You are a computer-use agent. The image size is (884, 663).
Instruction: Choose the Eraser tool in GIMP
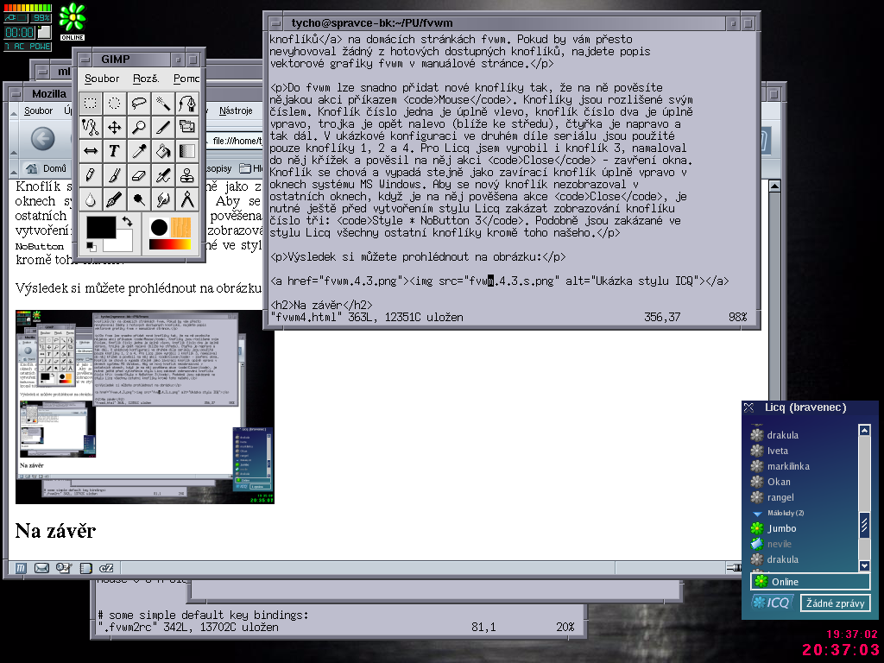[139, 176]
